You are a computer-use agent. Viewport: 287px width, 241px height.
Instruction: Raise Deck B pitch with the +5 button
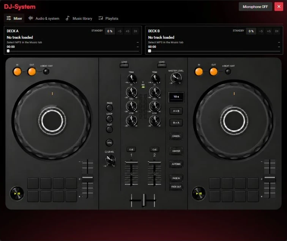click(x=269, y=31)
